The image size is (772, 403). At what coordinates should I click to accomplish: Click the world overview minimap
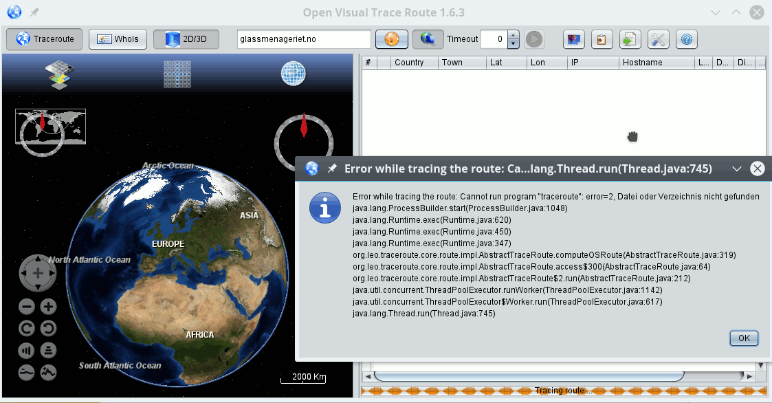coord(50,127)
